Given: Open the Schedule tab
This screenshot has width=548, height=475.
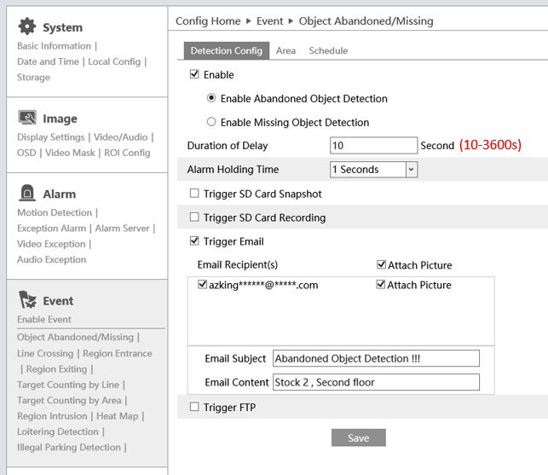Looking at the screenshot, I should [328, 51].
